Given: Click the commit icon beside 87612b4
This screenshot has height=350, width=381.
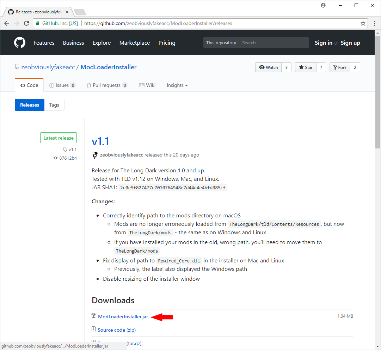Looking at the screenshot, I should [56, 158].
